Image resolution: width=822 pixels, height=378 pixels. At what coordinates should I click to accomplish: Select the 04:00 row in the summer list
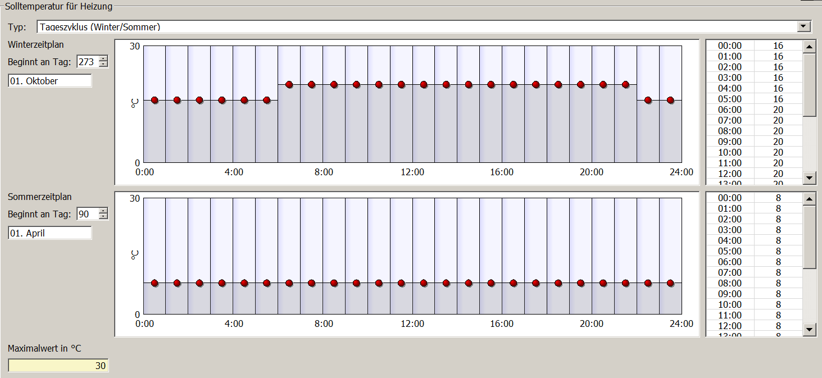pyautogui.click(x=754, y=240)
